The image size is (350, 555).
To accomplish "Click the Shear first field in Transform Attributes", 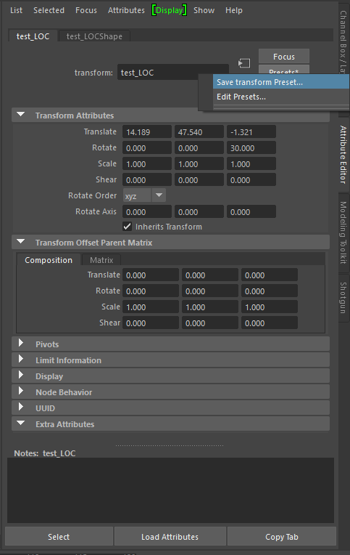I will pos(147,179).
